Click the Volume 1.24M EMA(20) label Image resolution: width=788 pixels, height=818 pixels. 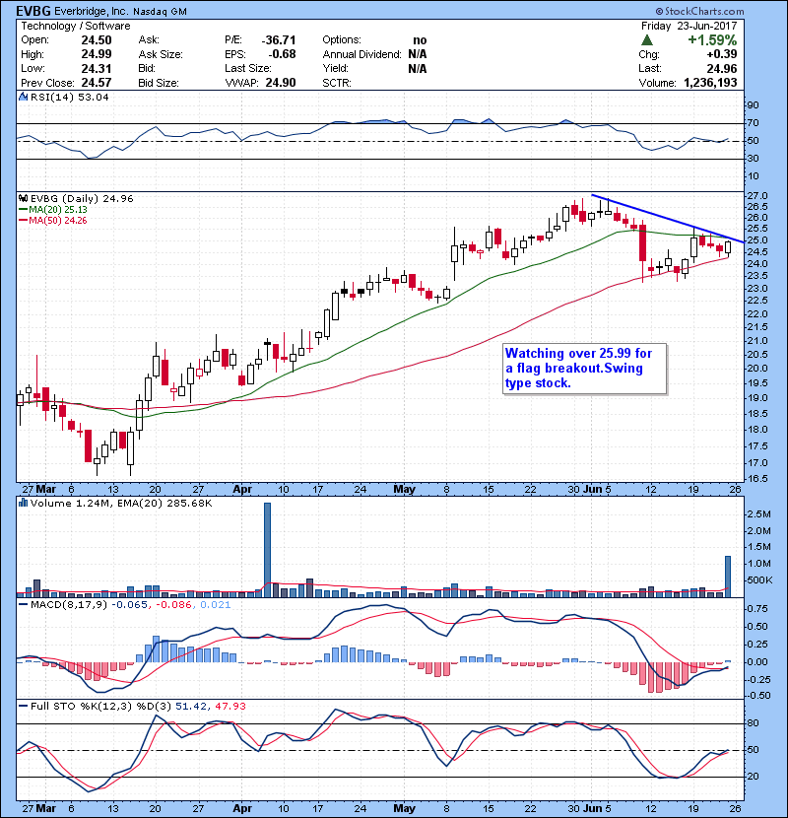[121, 503]
